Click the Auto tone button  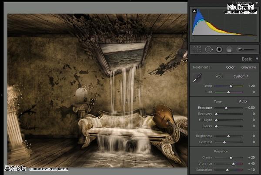(243, 101)
